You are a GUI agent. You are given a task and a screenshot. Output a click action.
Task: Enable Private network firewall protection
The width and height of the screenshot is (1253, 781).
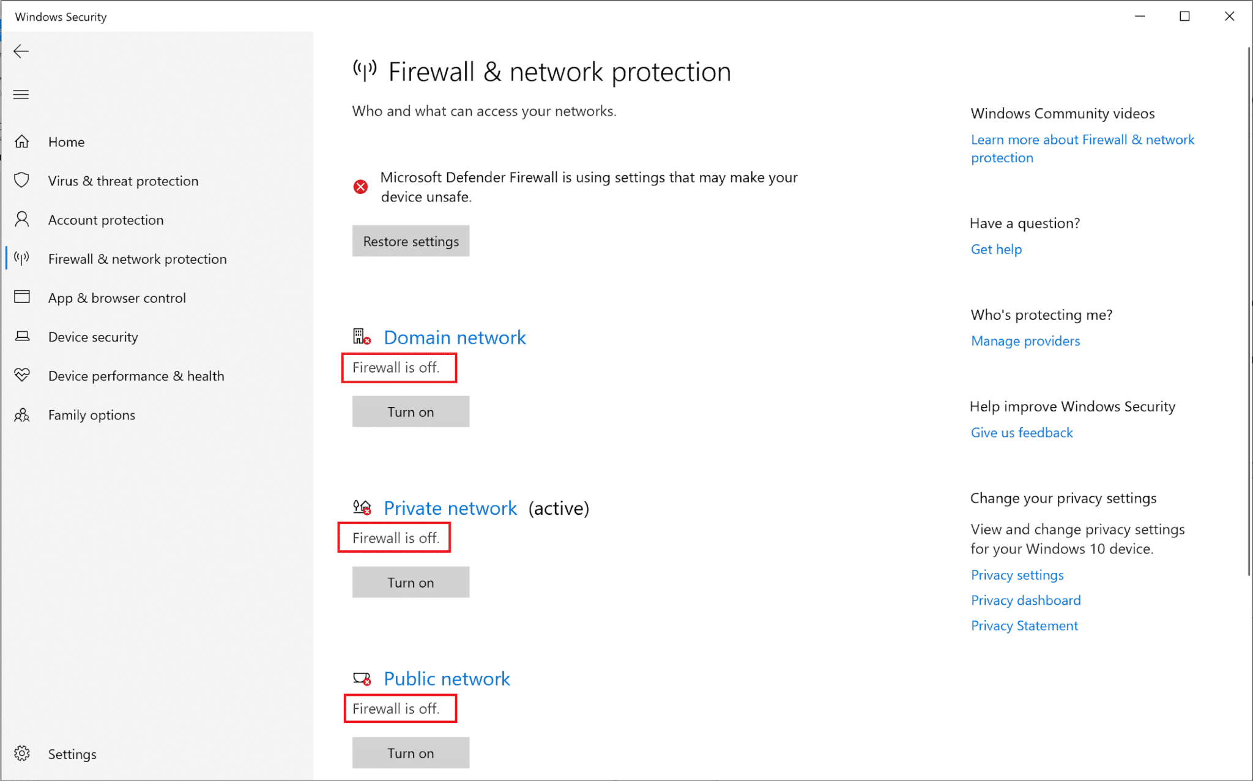click(x=410, y=582)
